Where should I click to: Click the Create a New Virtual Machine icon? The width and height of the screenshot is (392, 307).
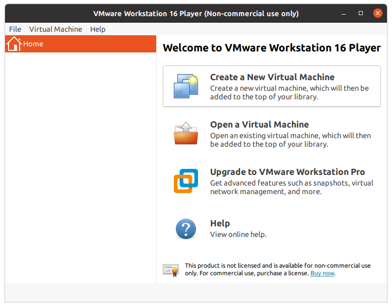(186, 86)
